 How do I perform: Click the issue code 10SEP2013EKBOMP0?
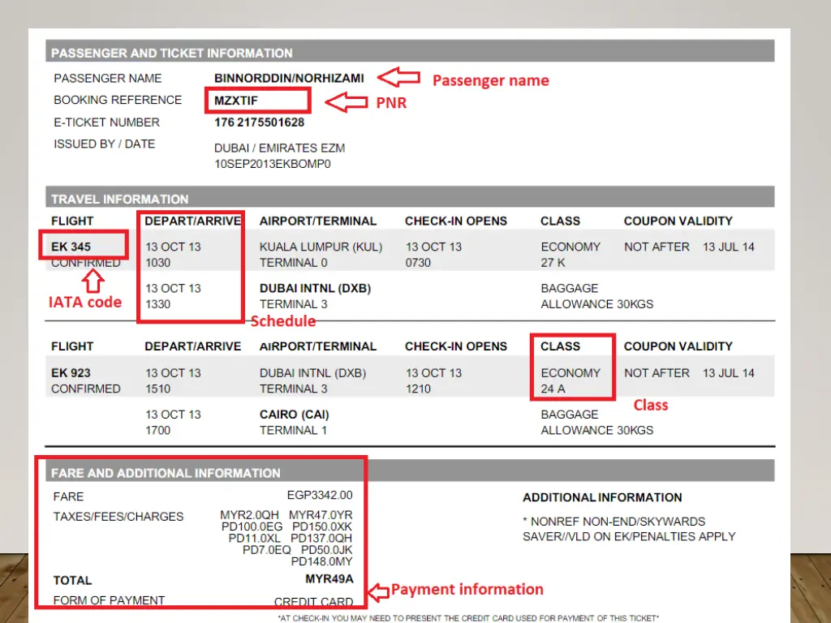(x=273, y=164)
